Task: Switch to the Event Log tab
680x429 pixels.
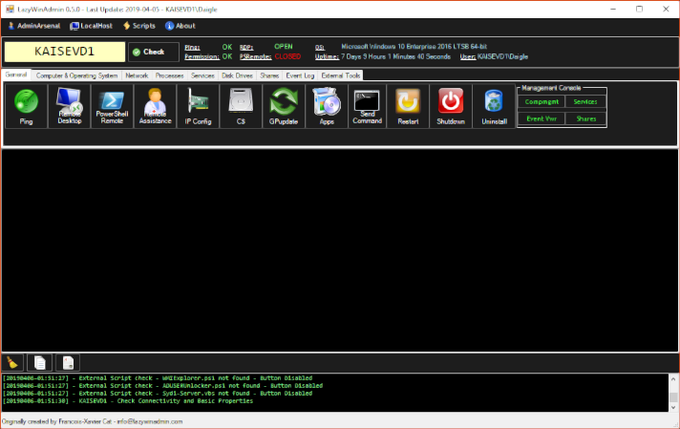Action: (300, 75)
